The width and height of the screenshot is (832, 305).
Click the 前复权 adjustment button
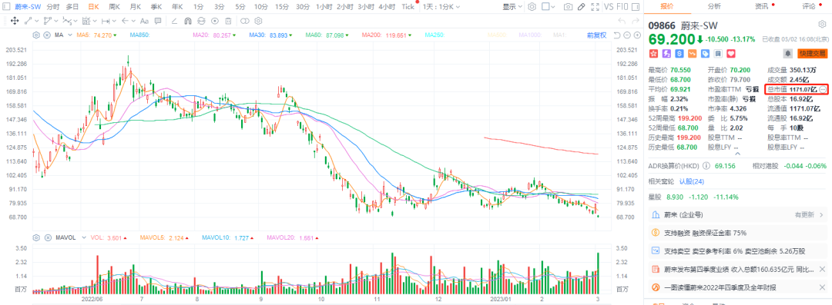596,35
